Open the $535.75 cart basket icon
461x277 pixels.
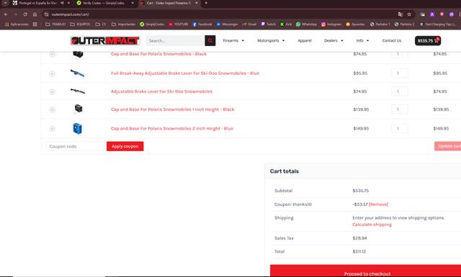pos(428,40)
